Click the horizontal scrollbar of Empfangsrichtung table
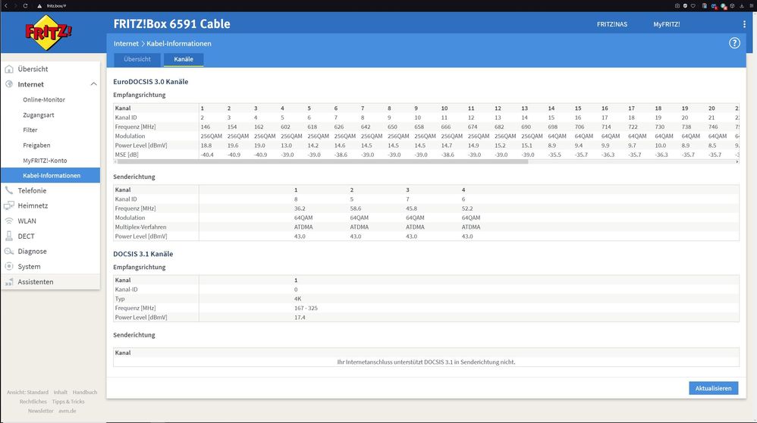 point(323,161)
